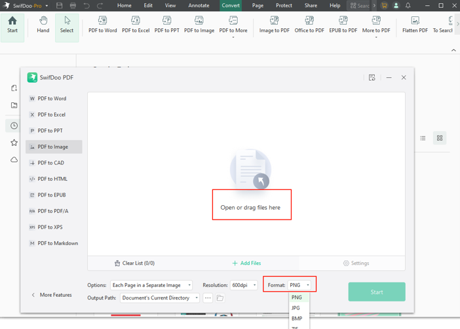
Task: Open the View menu tab
Action: (x=170, y=5)
